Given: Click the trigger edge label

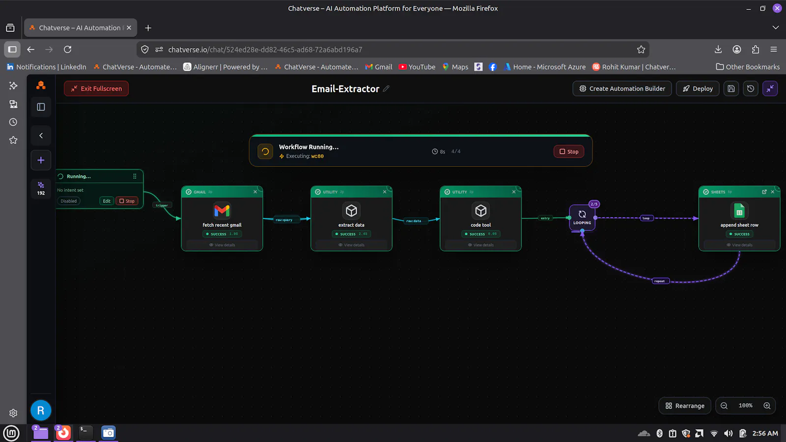Looking at the screenshot, I should 162,205.
